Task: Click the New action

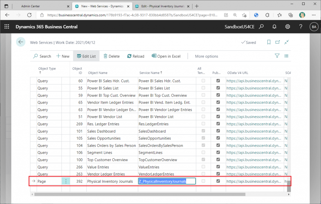Action: [x=63, y=56]
